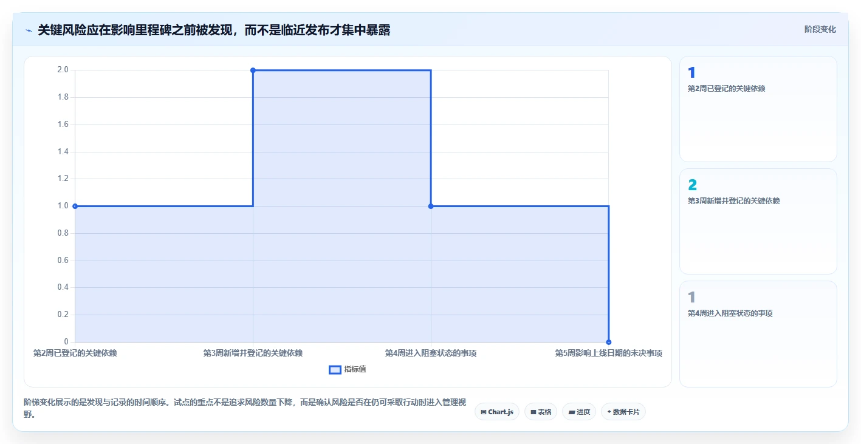This screenshot has width=861, height=444.
Task: Click the x-axis label 第2周已登记的关键依赖
Action: (x=75, y=353)
